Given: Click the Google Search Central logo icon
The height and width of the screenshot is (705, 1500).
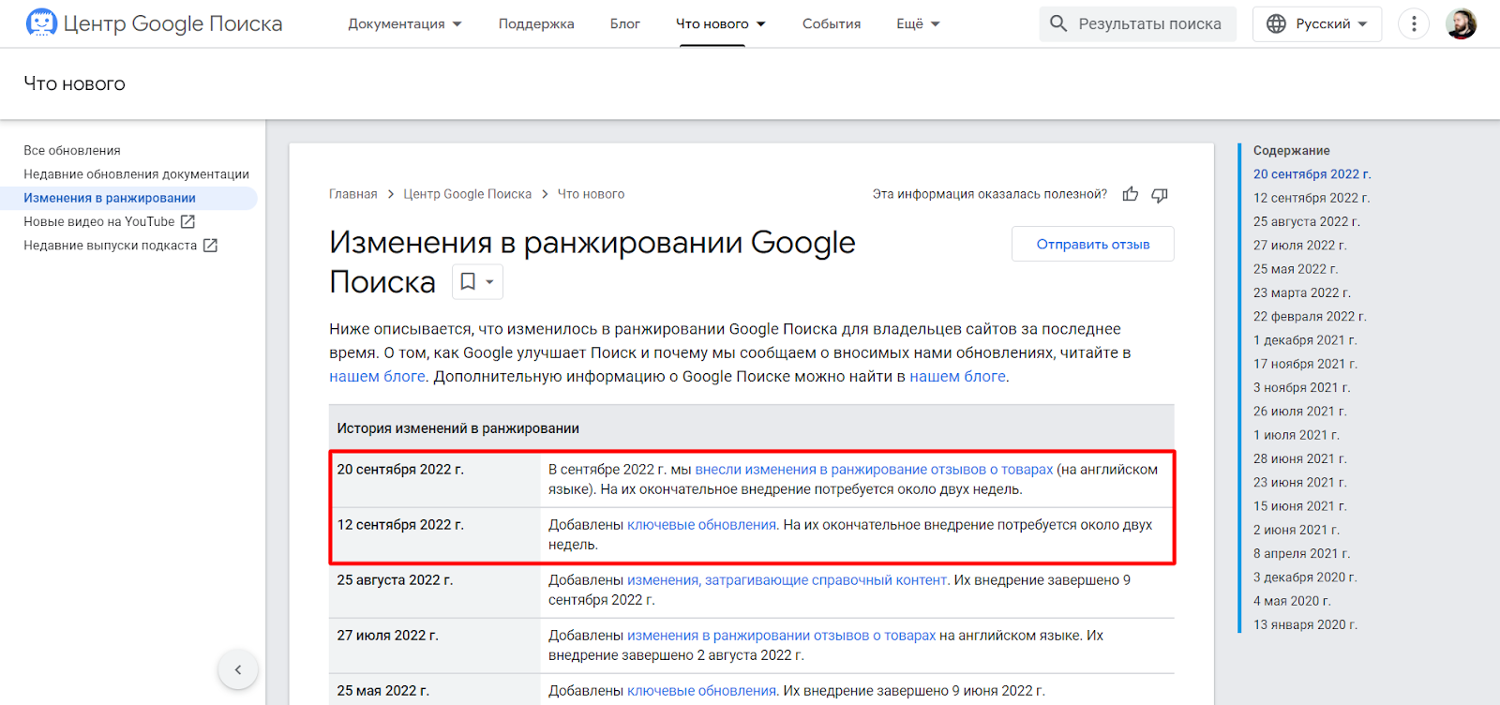Looking at the screenshot, I should coord(41,23).
